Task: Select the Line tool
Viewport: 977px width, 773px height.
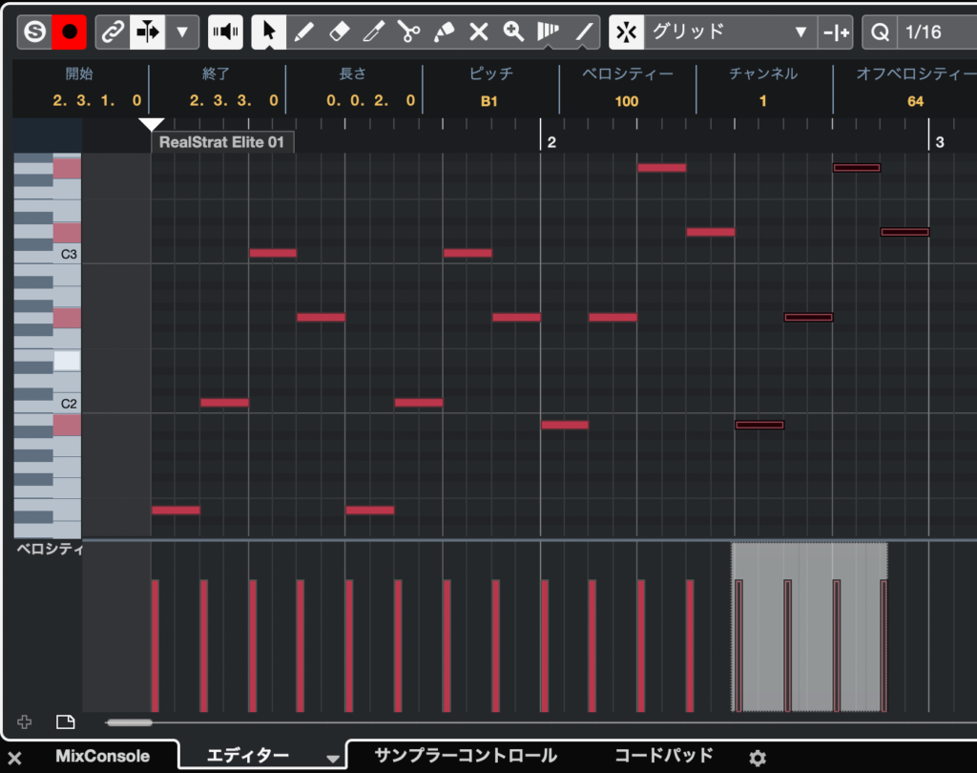Action: pos(584,32)
